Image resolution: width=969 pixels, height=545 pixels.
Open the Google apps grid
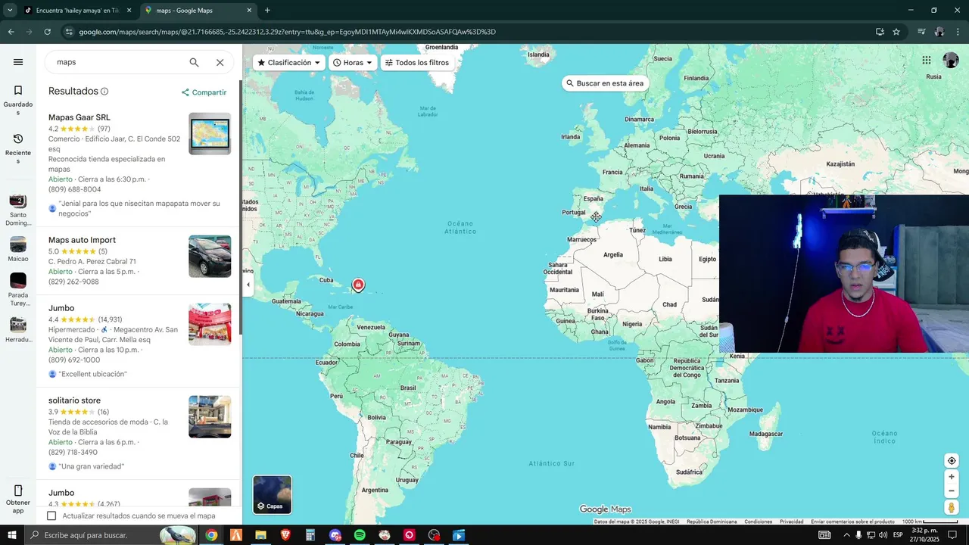pos(927,61)
